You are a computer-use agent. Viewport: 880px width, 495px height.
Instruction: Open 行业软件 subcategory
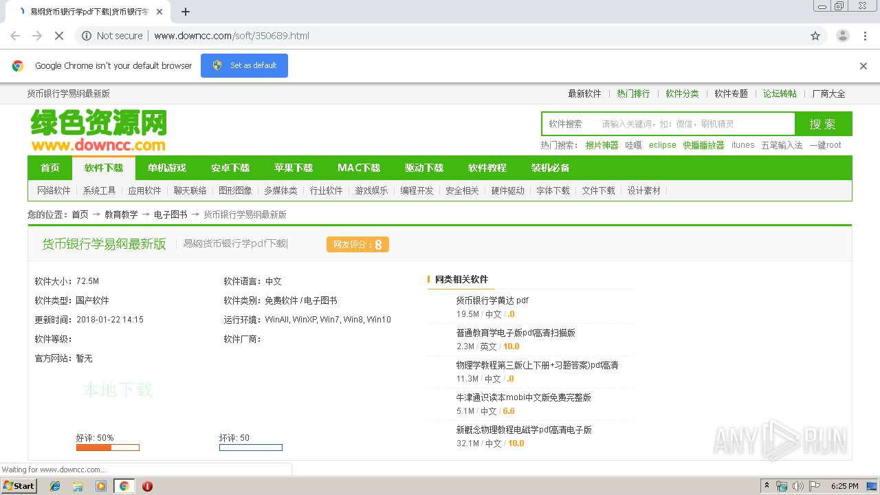326,190
